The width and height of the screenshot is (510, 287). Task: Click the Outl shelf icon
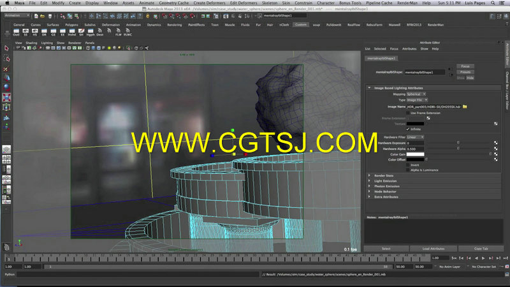(x=17, y=32)
